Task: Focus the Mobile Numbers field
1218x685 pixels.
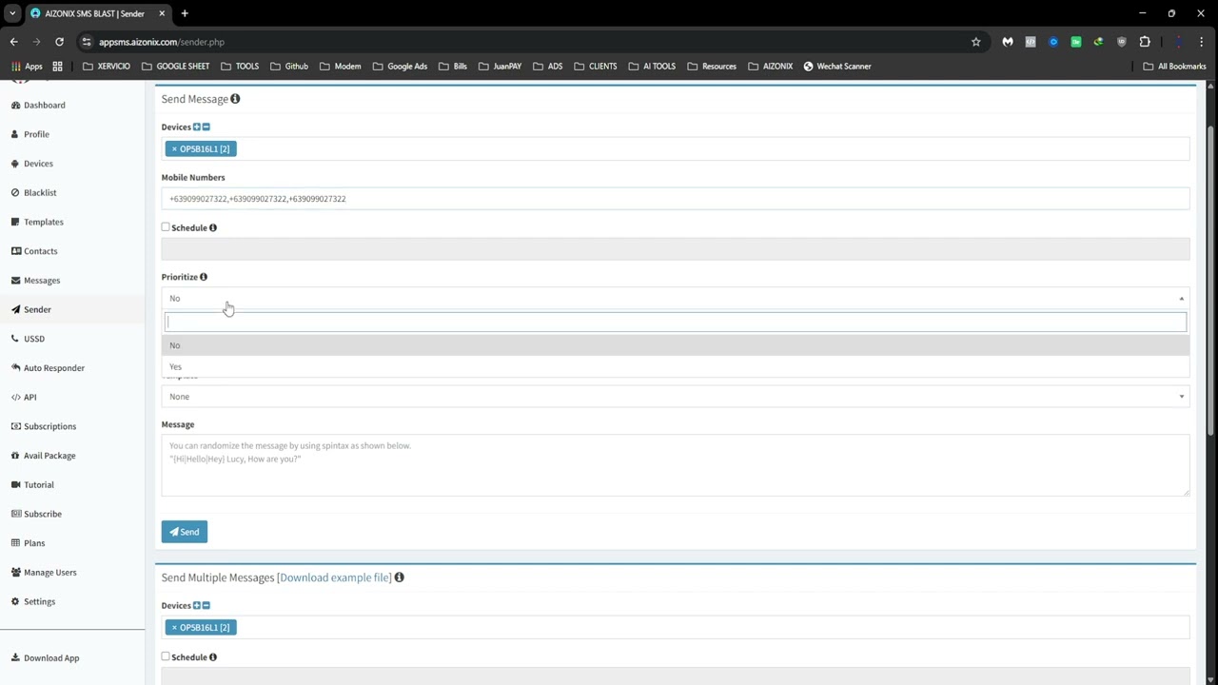Action: 676,199
